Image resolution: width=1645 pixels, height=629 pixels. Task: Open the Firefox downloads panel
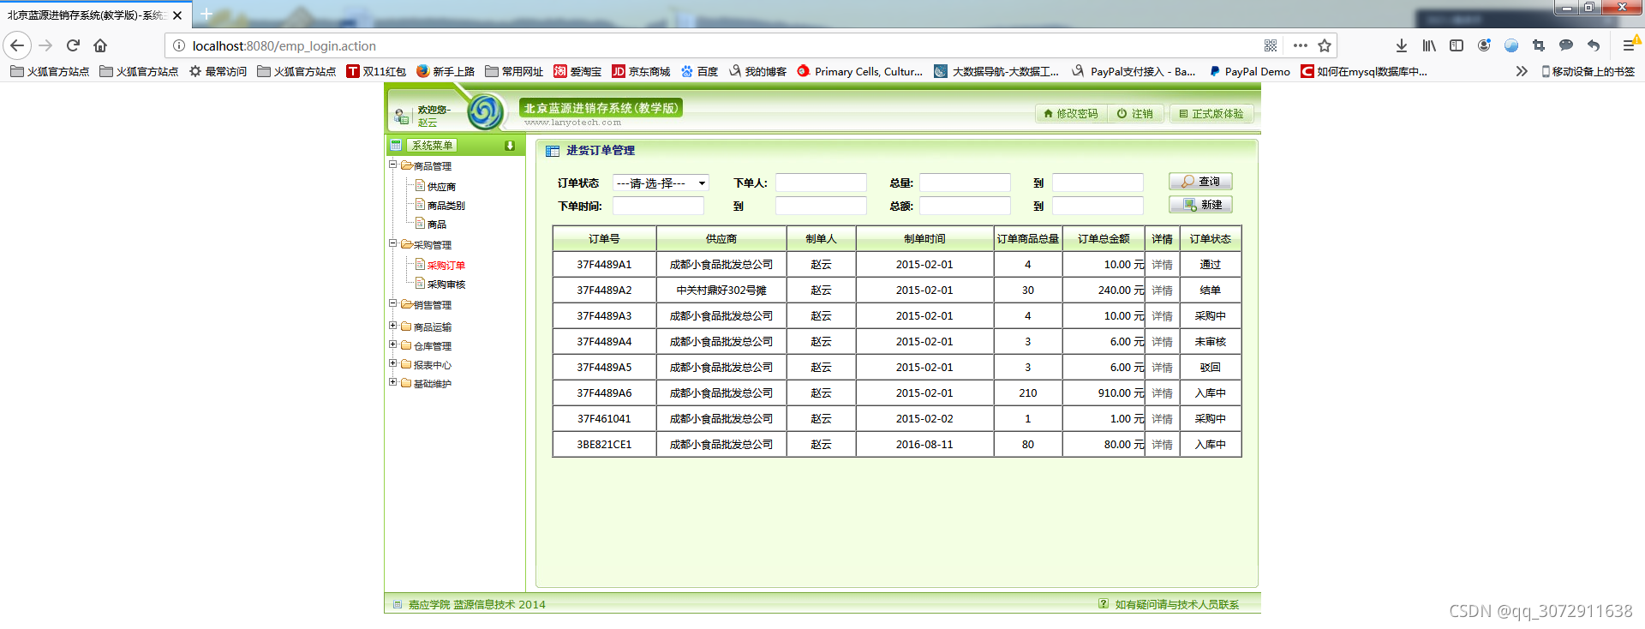(x=1402, y=45)
